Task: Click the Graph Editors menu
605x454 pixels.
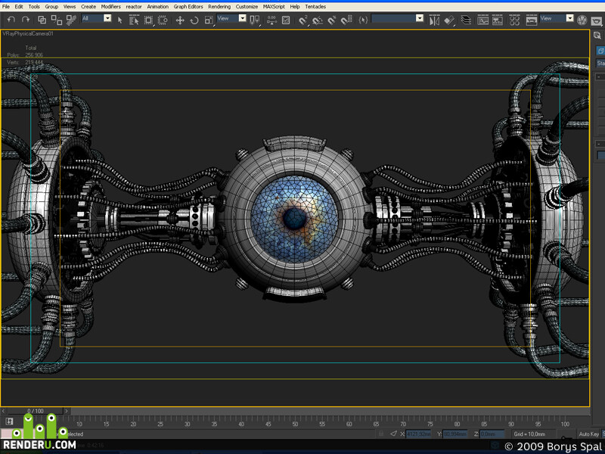Action: click(188, 7)
